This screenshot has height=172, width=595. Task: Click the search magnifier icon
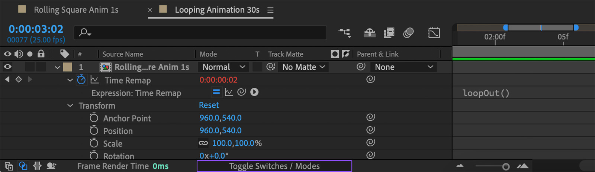click(x=85, y=33)
